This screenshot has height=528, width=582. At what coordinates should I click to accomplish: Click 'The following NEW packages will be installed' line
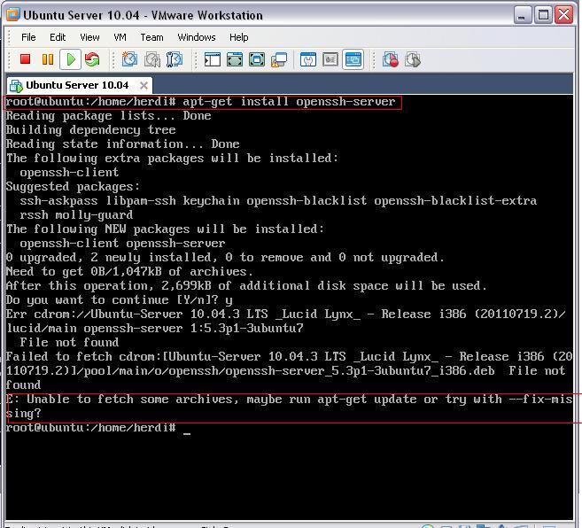pos(165,229)
